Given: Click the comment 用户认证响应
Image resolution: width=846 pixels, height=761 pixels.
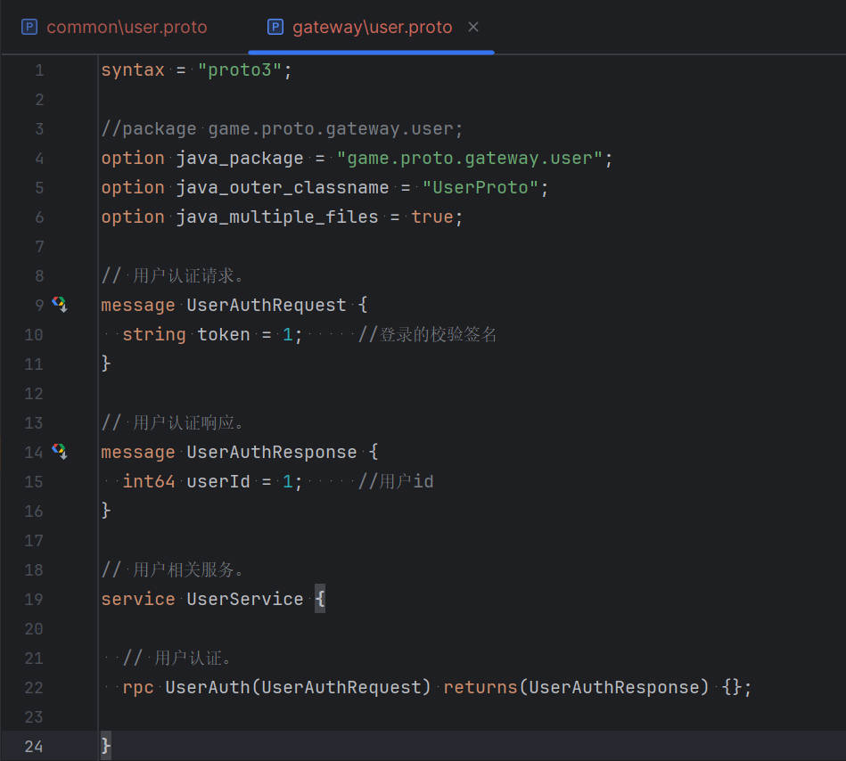Looking at the screenshot, I should pyautogui.click(x=173, y=422).
